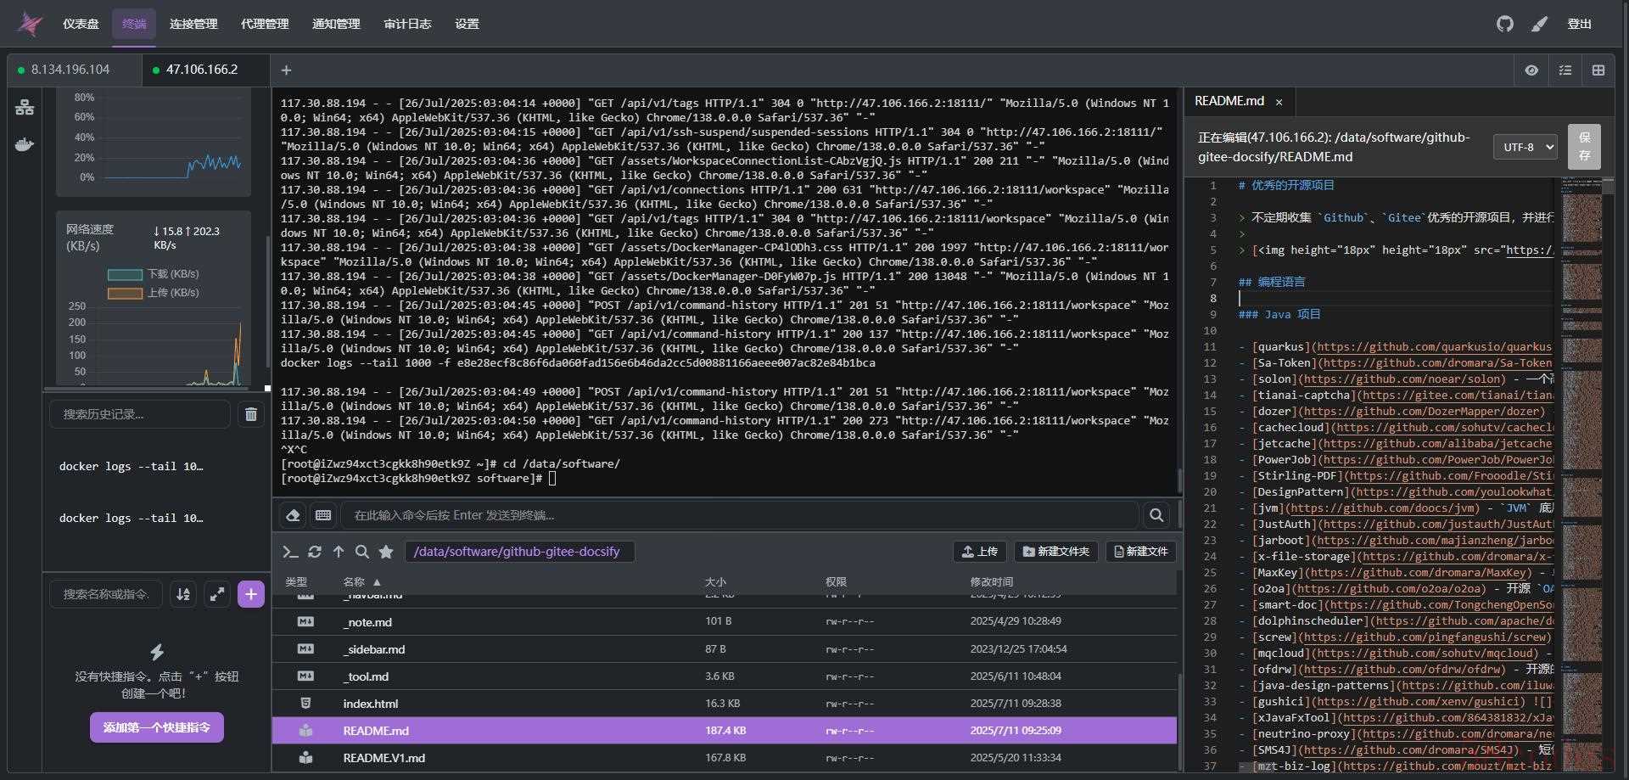Open the GitHub repository icon
Viewport: 1629px width, 780px height.
pos(1504,24)
